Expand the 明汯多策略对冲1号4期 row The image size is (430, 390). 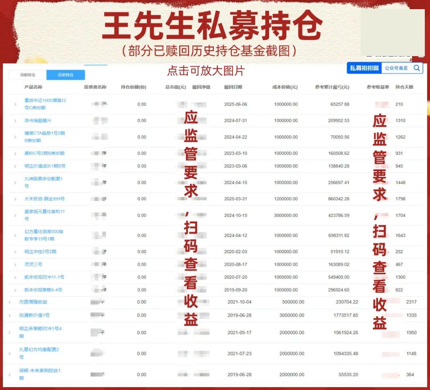point(10,333)
